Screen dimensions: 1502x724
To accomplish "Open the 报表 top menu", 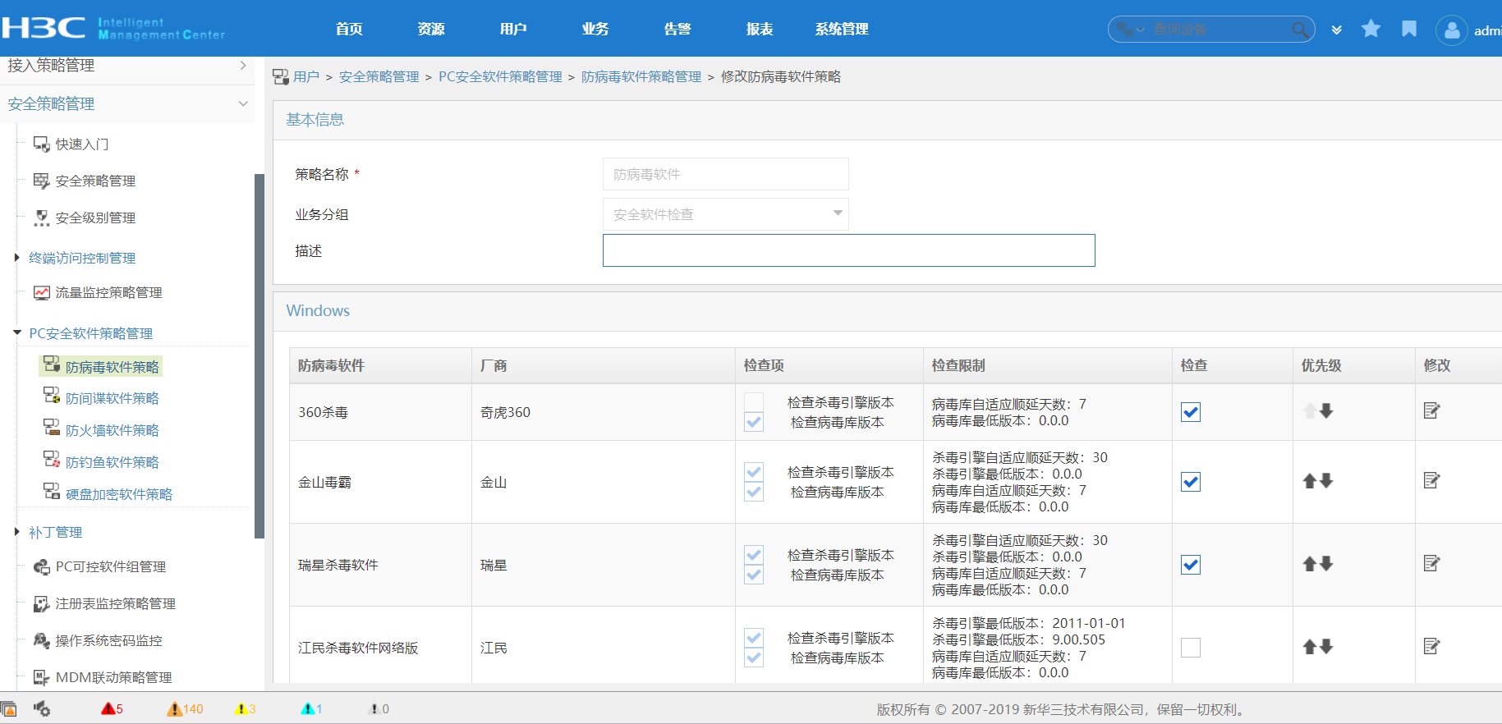I will point(759,30).
